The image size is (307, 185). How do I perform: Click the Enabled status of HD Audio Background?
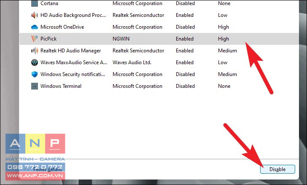point(185,15)
